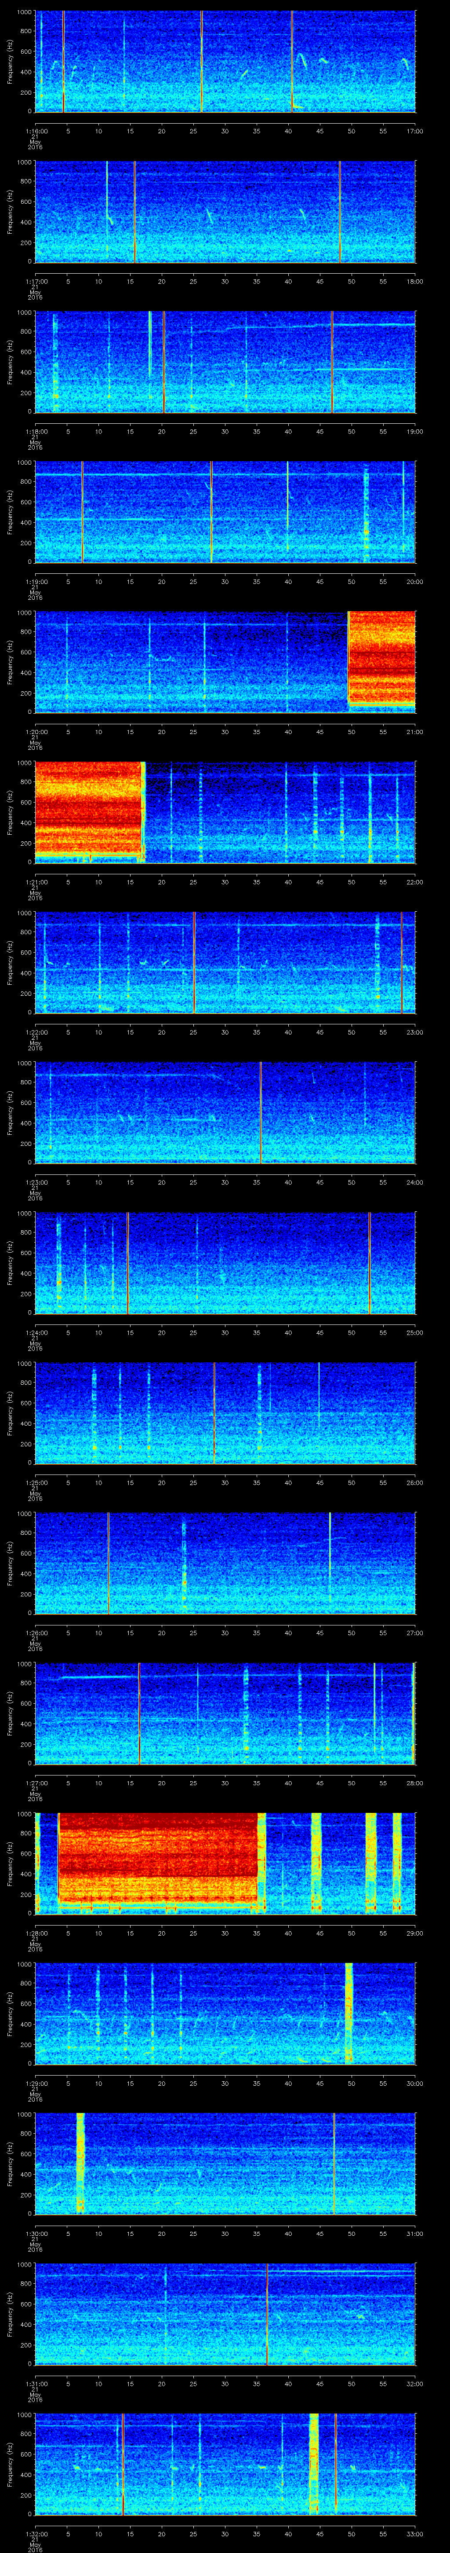
Task: Click the red noise block ending the 1:20:00 panel
Action: (x=382, y=658)
